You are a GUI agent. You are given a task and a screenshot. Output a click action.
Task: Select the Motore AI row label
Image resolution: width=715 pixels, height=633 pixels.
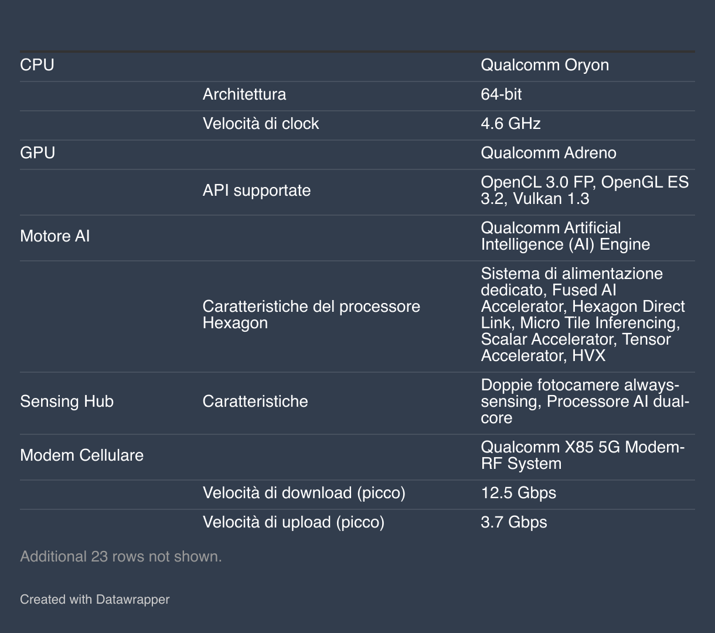(55, 236)
